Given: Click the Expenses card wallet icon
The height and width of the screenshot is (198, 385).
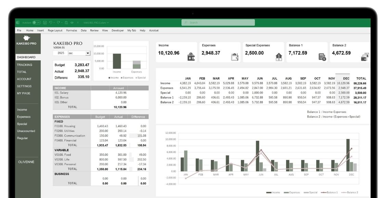Looking at the screenshot, I should (235, 57).
